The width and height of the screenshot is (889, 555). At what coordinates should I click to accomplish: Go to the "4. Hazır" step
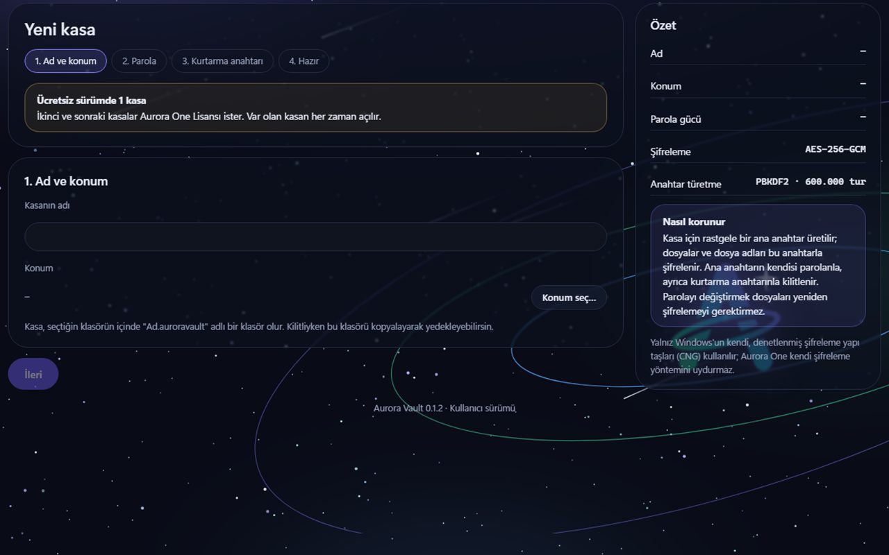(304, 61)
